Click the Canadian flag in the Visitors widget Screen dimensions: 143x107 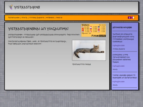coord(91,31)
